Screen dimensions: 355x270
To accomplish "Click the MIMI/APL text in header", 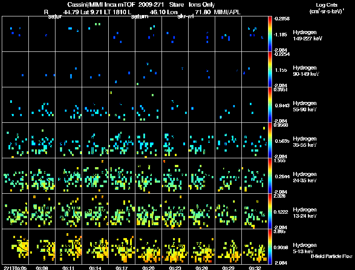I will 228,12.
